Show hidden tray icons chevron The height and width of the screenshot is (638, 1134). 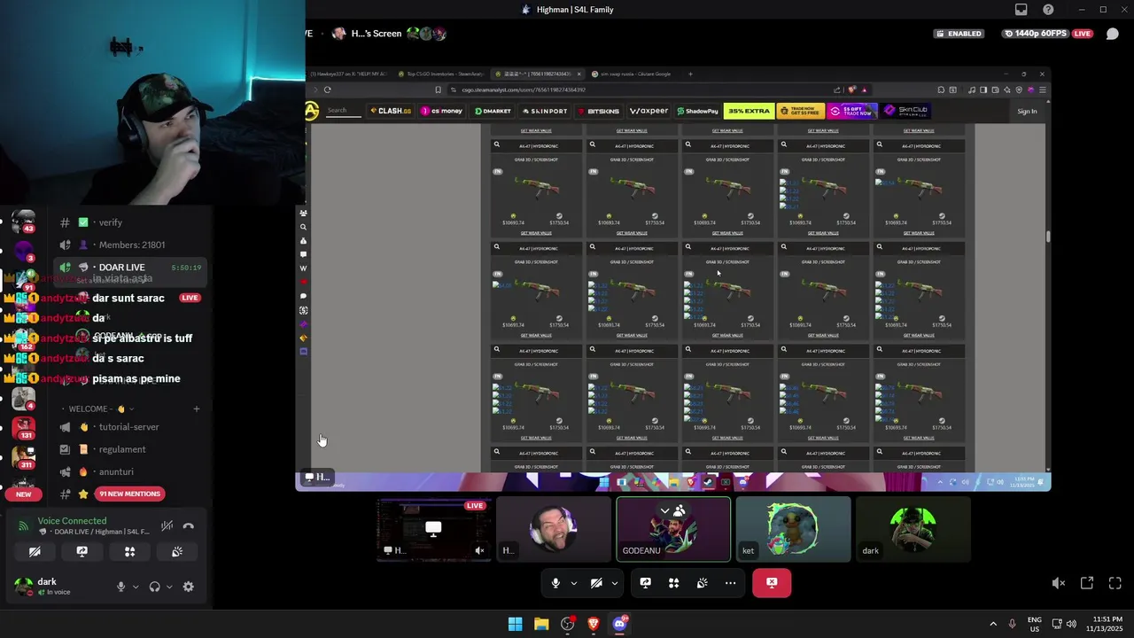(992, 624)
